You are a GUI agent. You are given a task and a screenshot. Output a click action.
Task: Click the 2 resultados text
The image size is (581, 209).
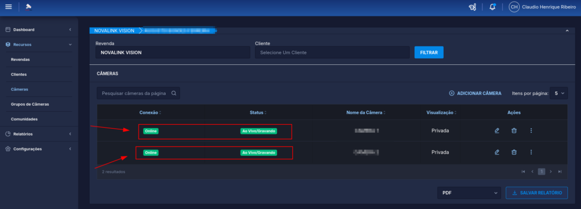click(113, 172)
